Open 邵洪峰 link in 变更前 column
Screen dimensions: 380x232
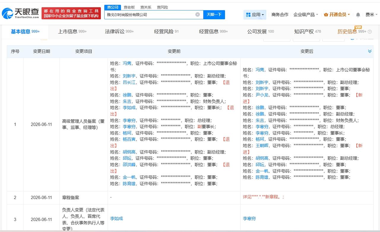coord(129,164)
